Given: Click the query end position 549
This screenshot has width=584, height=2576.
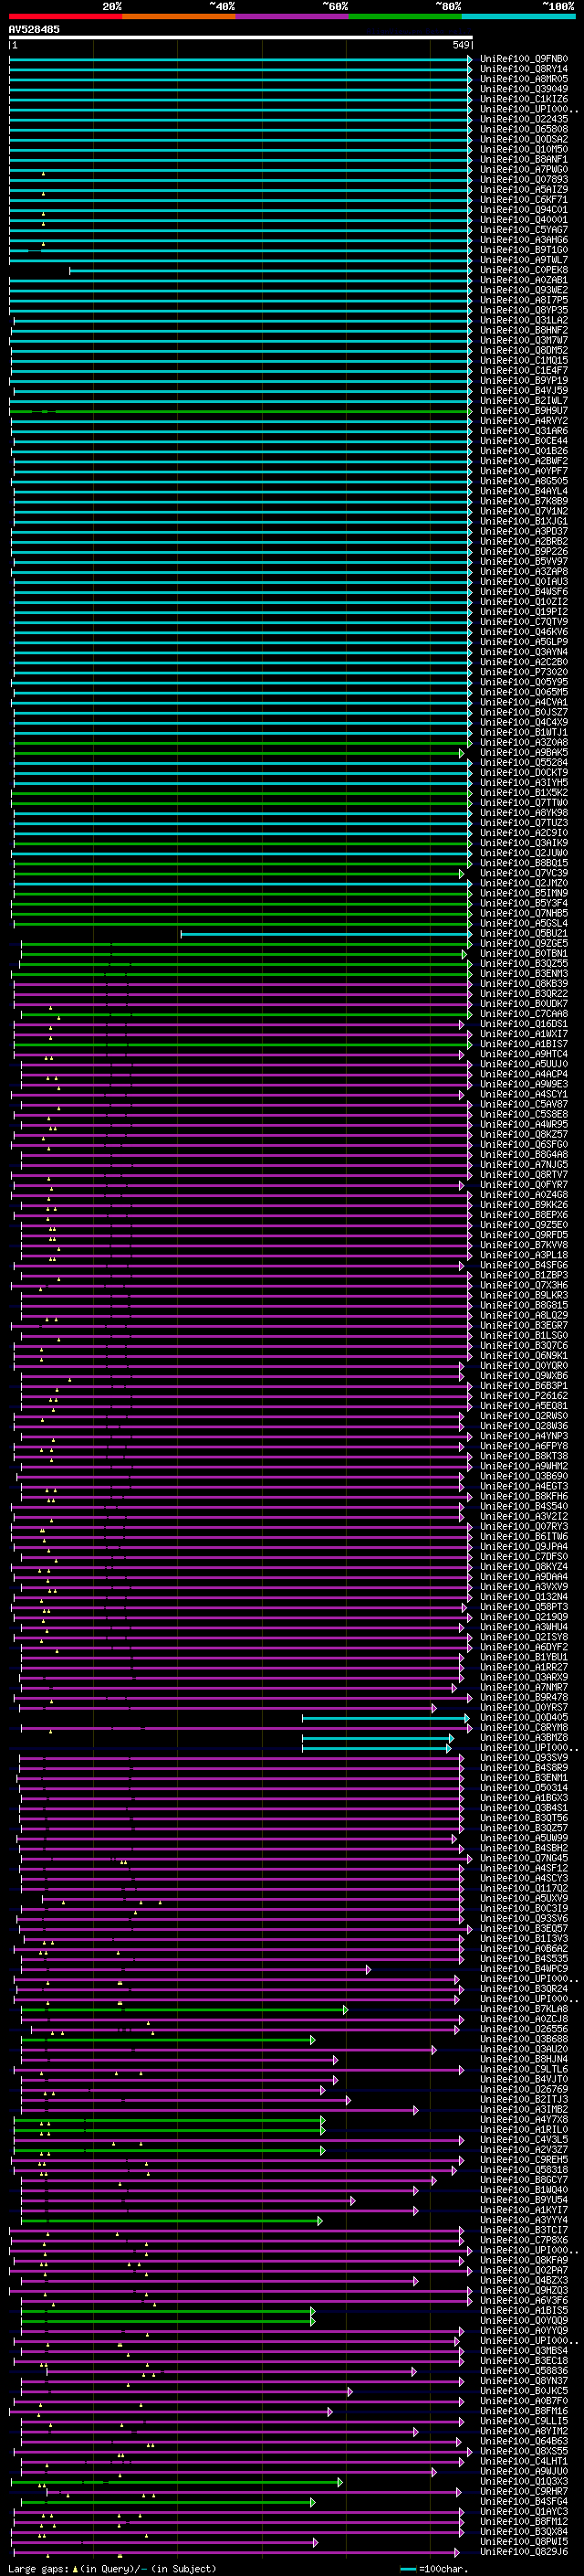Looking at the screenshot, I should (460, 46).
